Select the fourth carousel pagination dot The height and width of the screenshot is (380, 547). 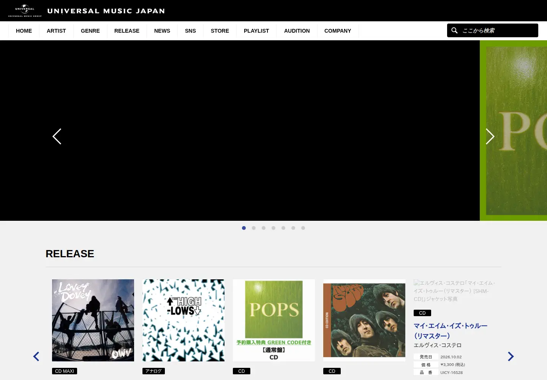pos(273,228)
